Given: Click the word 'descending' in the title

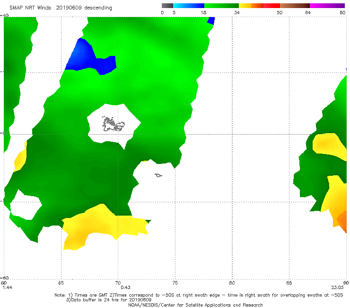Looking at the screenshot, I should coord(98,8).
